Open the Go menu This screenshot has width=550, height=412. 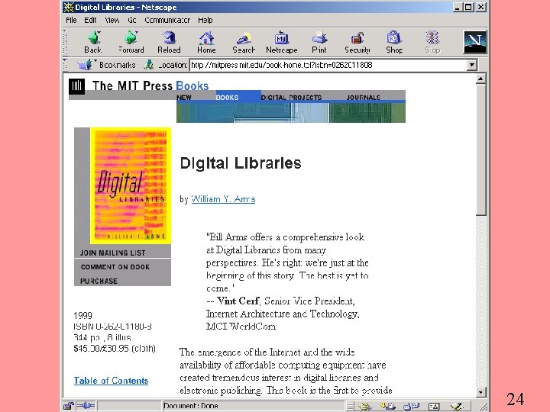click(132, 20)
